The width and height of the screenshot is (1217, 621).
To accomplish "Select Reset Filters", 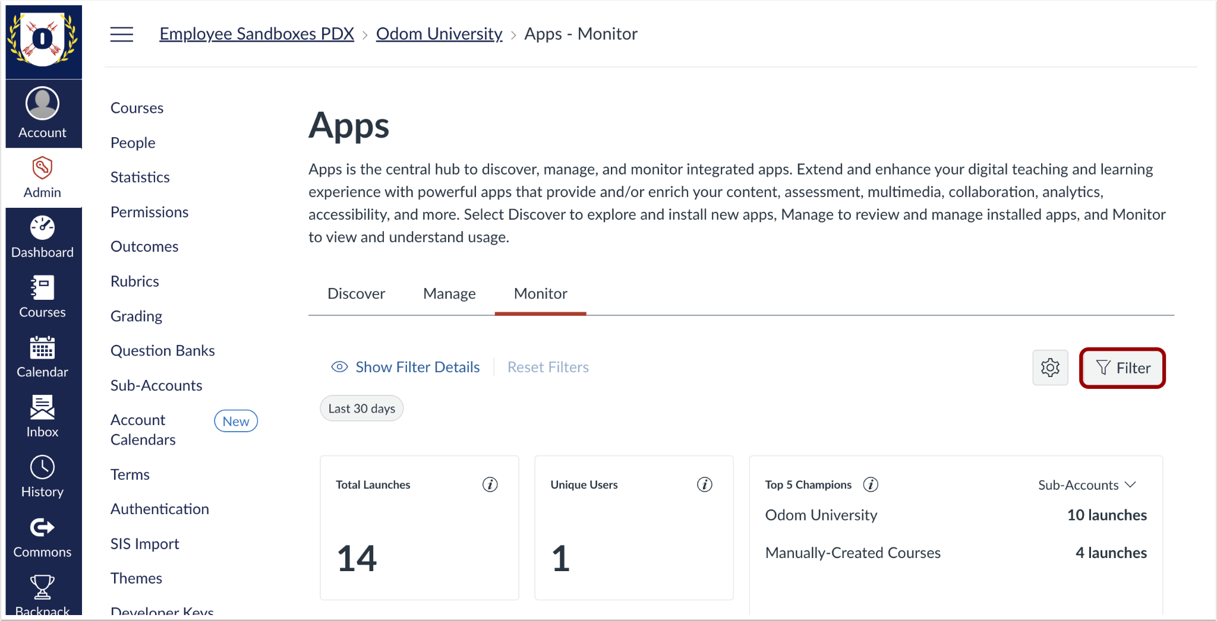I will coord(547,367).
